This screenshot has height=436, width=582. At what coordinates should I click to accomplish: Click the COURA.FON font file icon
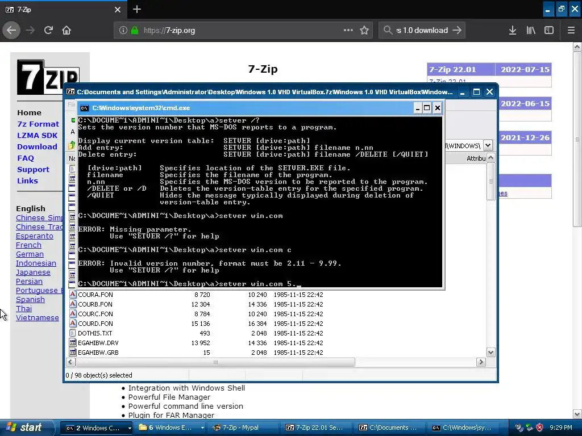[73, 295]
